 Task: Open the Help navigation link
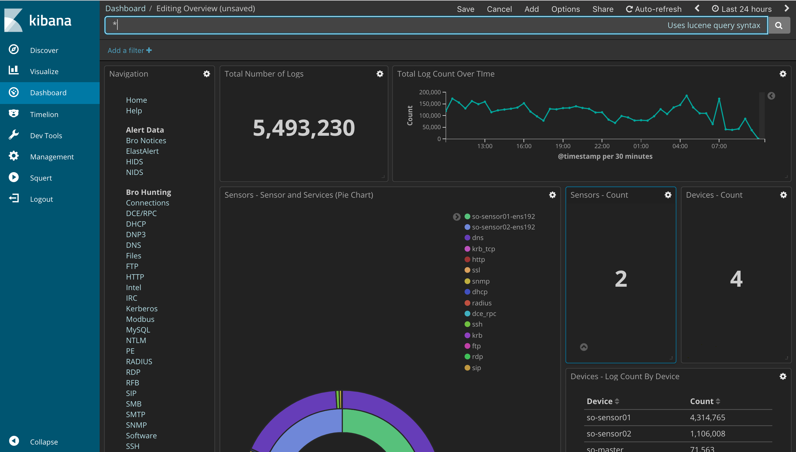tap(134, 111)
